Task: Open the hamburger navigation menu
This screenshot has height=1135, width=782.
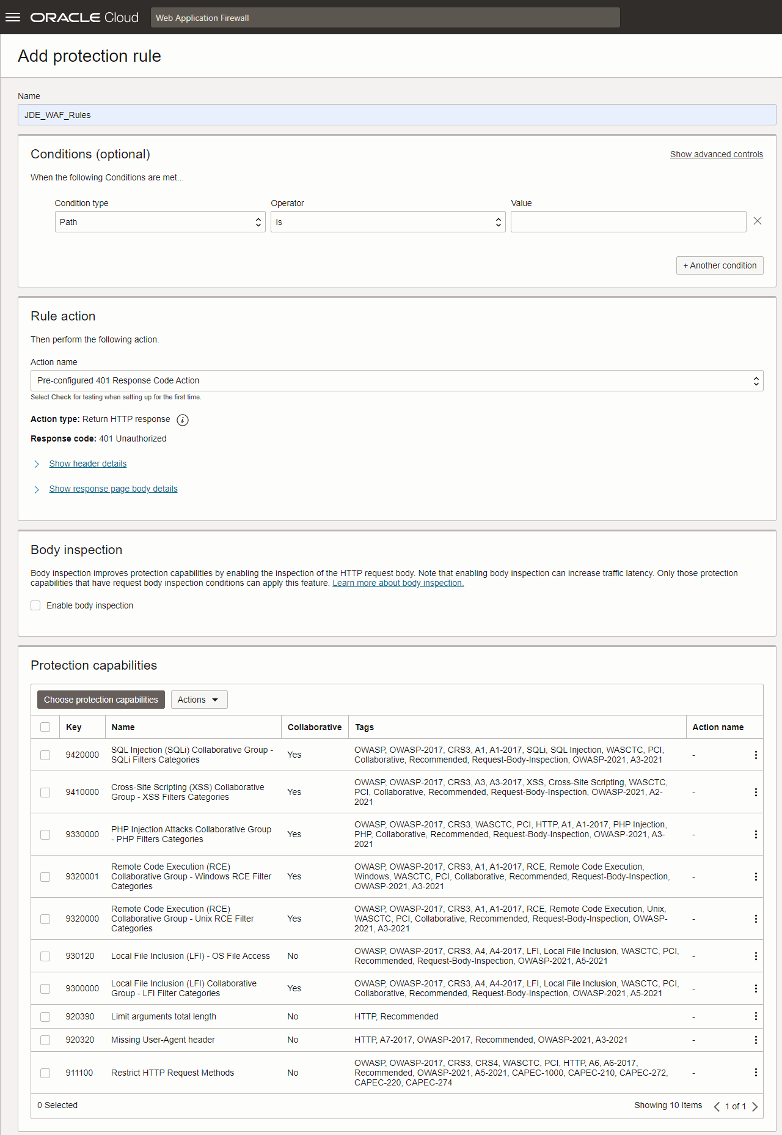Action: pos(13,17)
